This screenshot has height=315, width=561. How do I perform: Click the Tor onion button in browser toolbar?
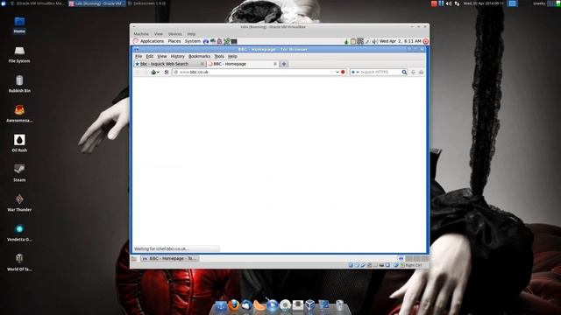(153, 72)
